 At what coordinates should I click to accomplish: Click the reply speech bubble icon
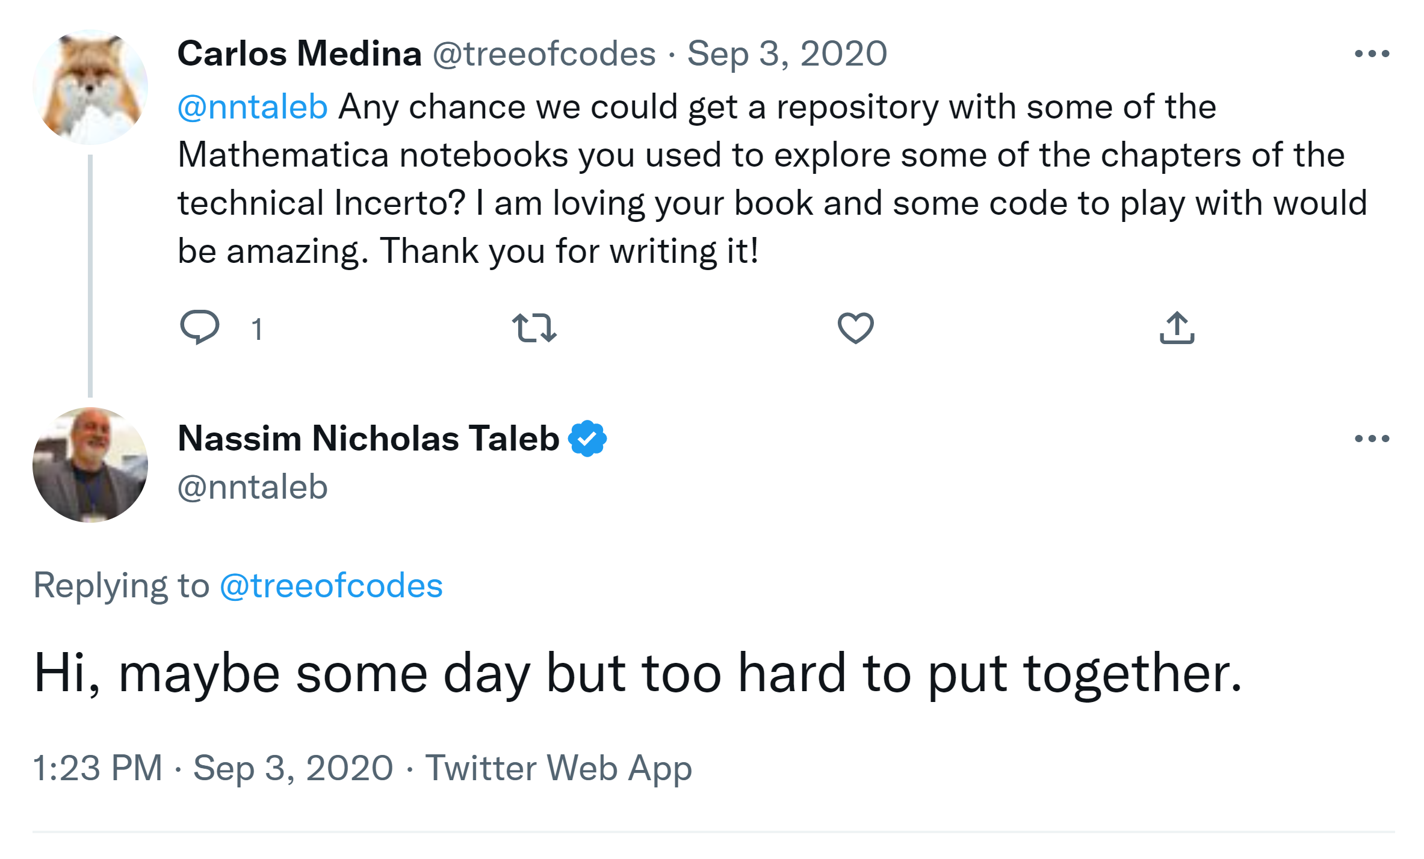pos(200,327)
